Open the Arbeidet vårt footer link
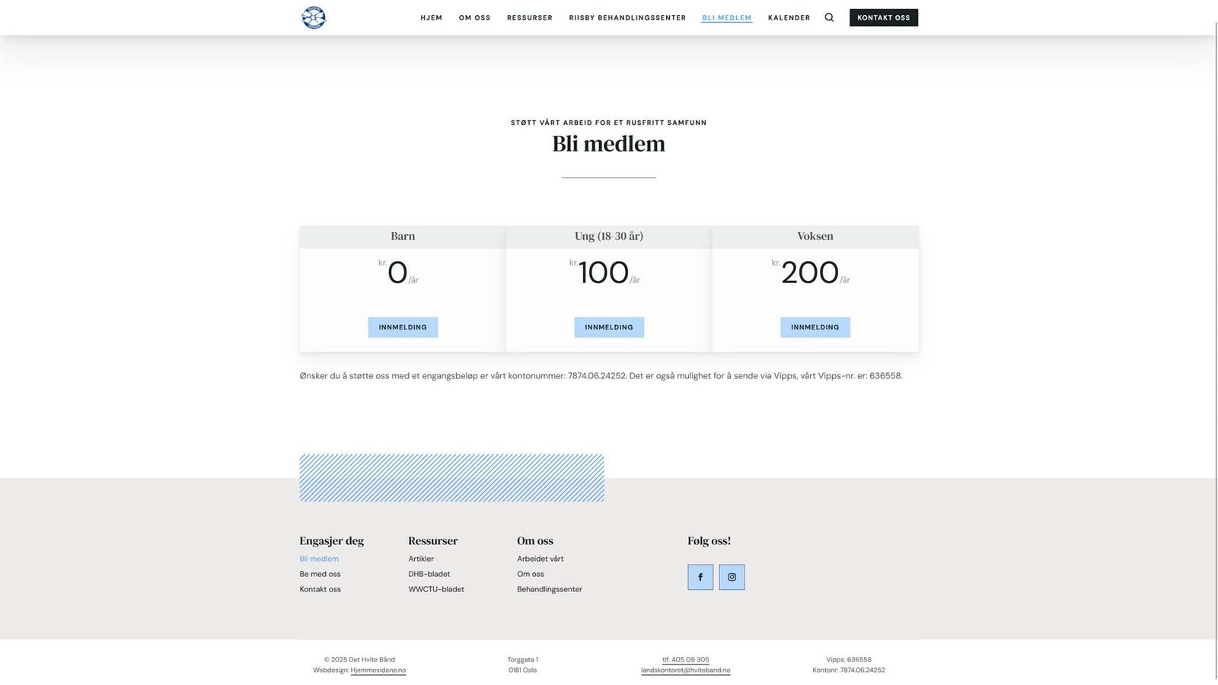Viewport: 1218px width, 685px height. pyautogui.click(x=540, y=559)
